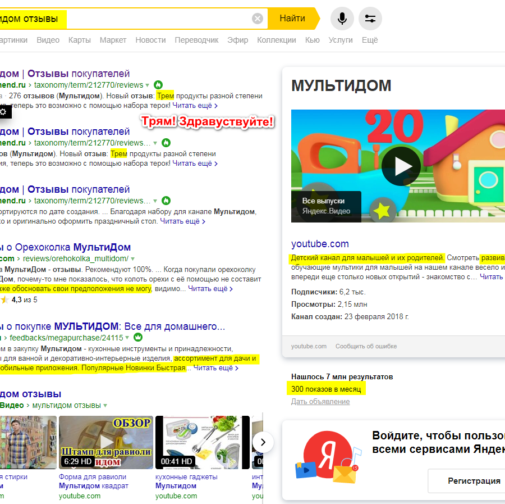Click the gear icon on the left edge
Screen dimensions: 505x504
pos(3,111)
